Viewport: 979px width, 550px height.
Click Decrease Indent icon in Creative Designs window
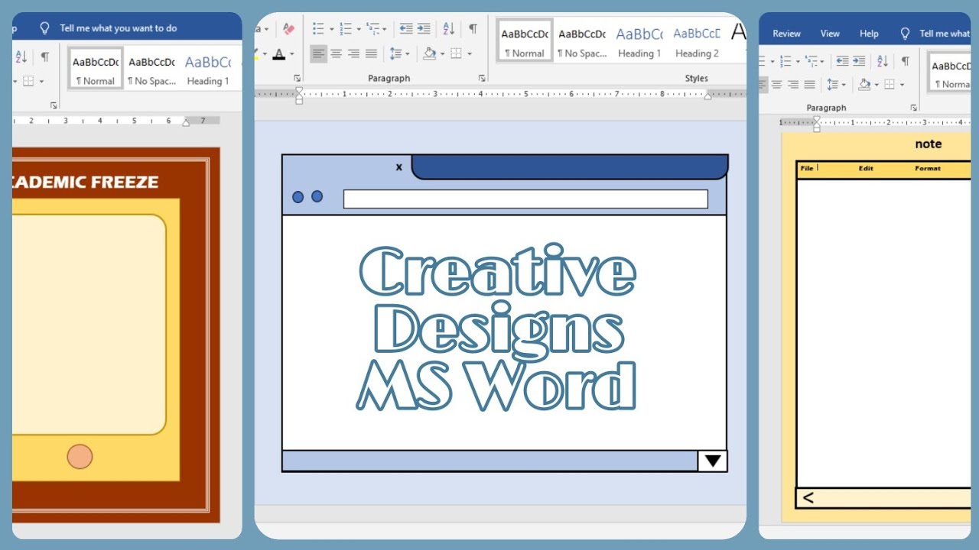click(406, 29)
